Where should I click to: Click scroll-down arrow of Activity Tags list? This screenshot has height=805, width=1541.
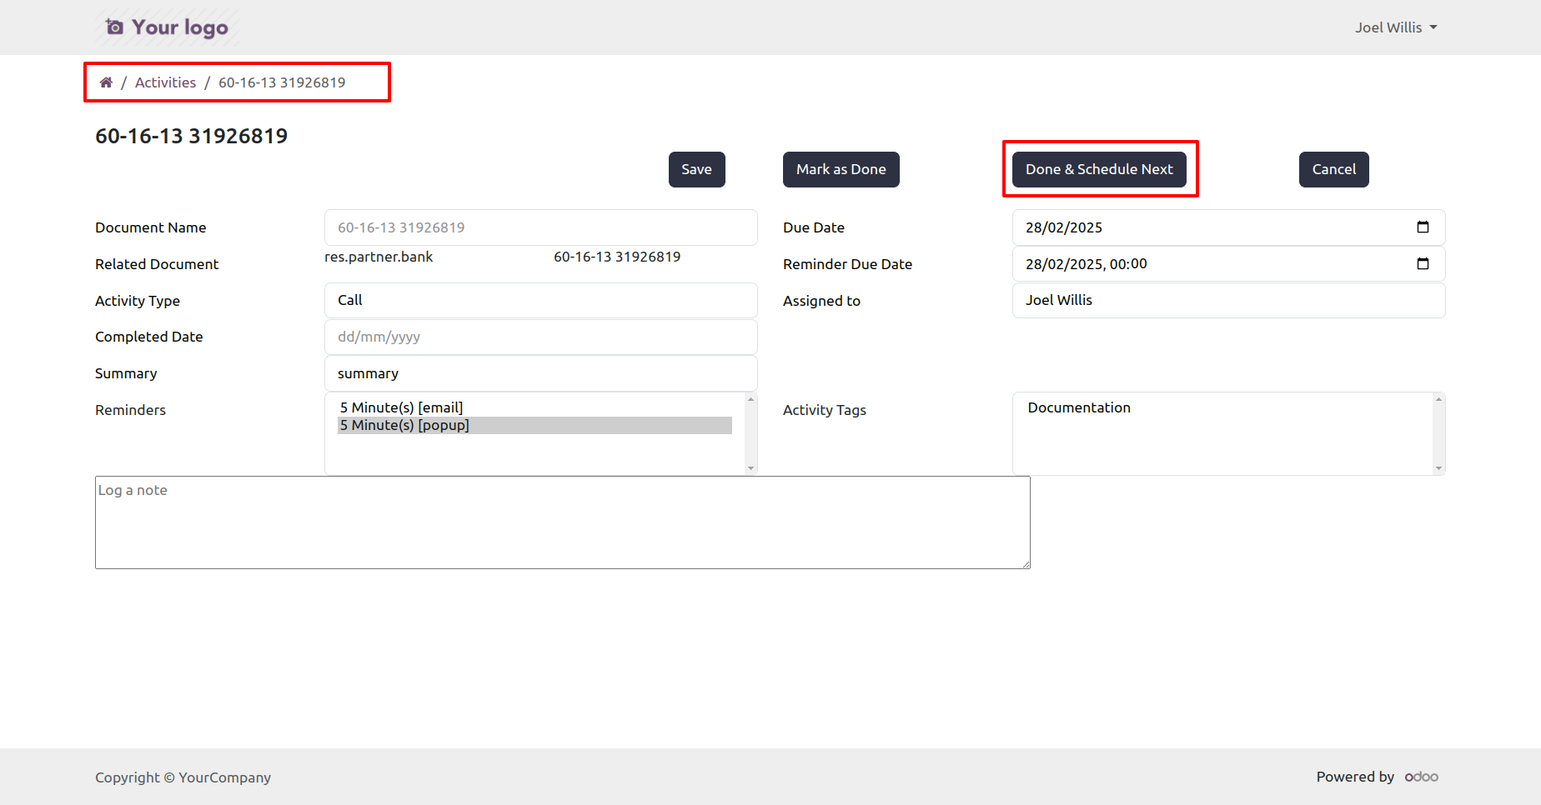tap(1438, 468)
